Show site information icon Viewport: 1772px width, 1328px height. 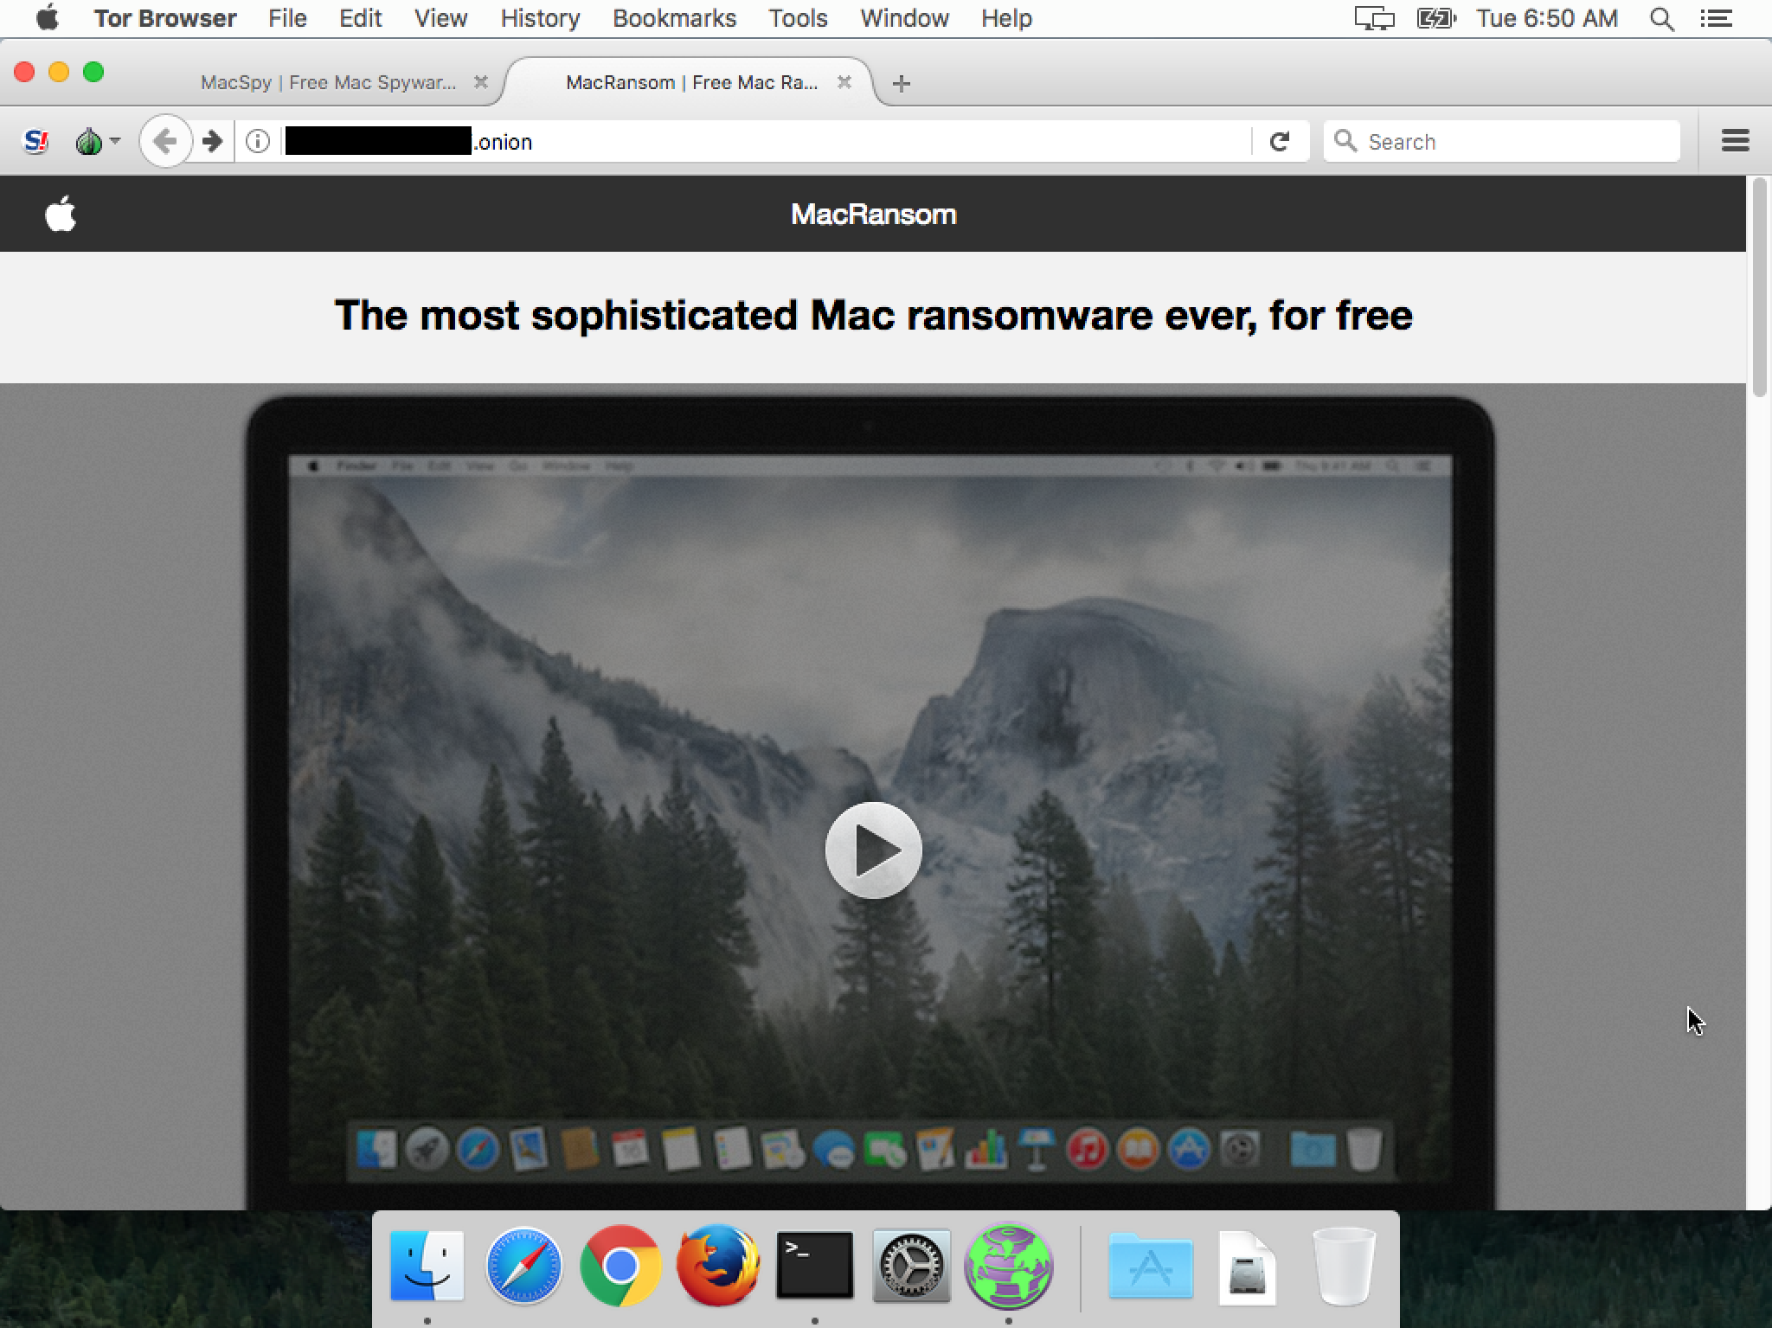coord(257,141)
